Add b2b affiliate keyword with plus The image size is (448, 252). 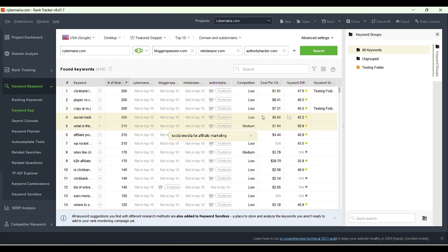point(100,161)
